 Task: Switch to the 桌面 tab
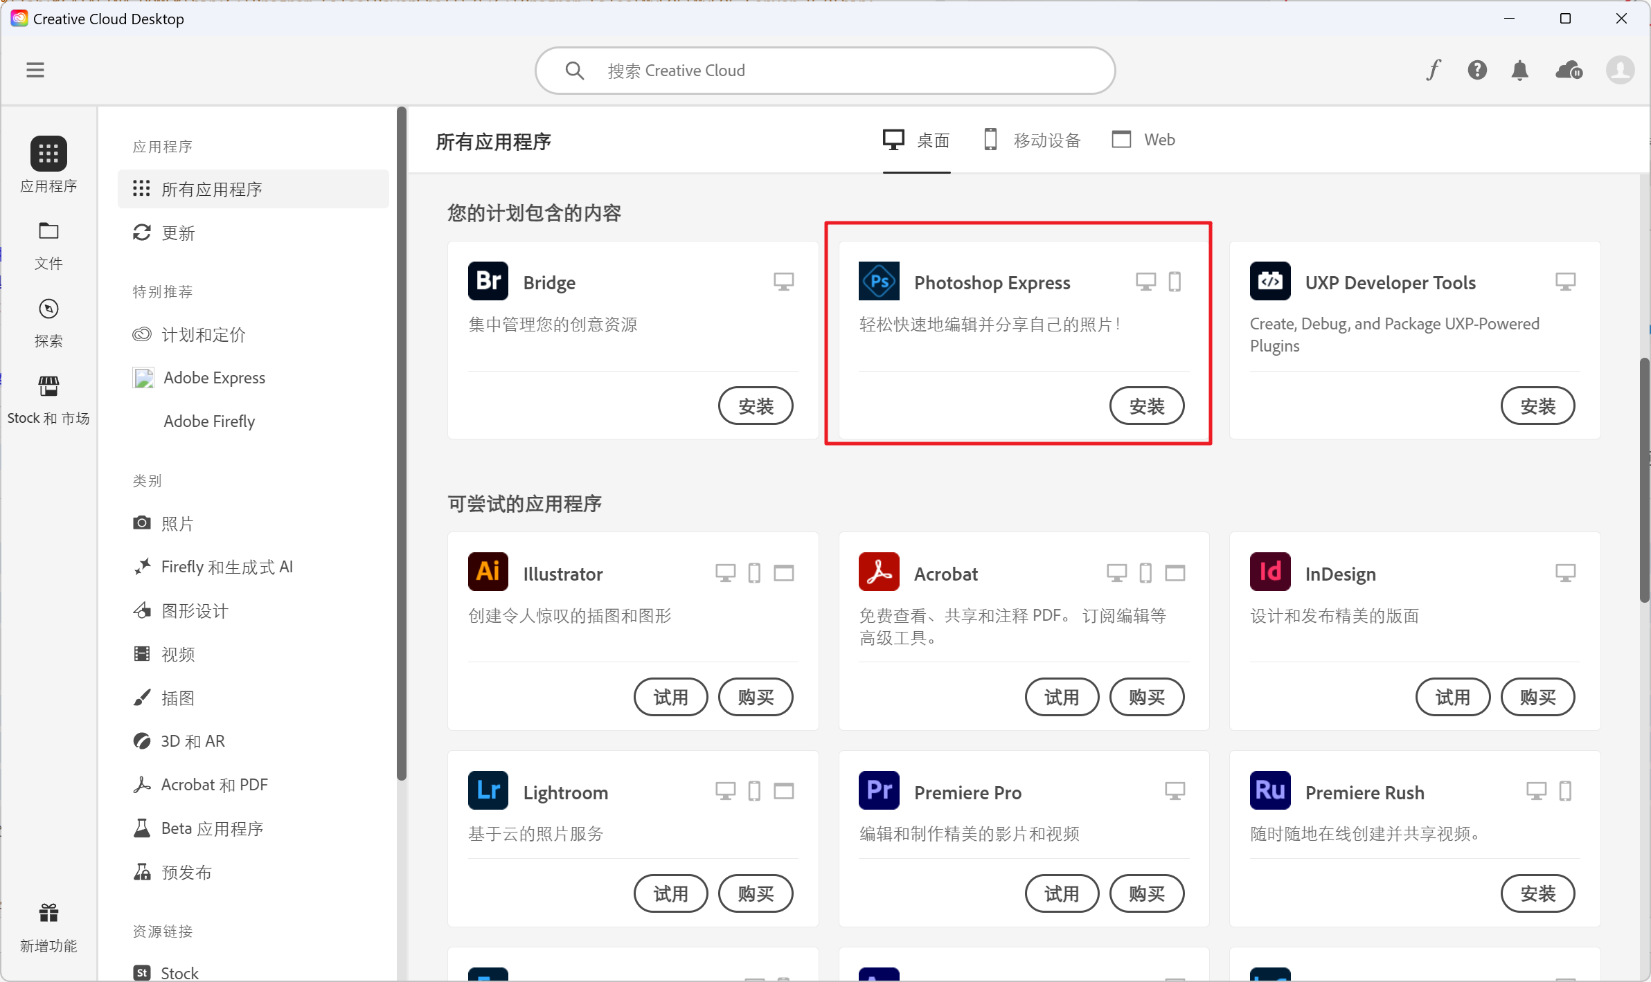[916, 140]
